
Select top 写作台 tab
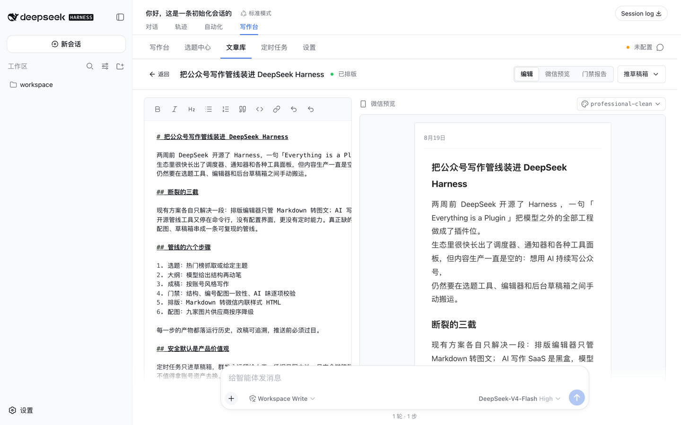pos(249,27)
